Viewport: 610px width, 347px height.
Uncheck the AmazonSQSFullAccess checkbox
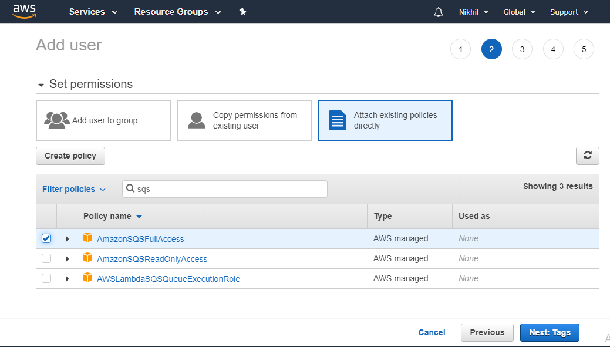(x=46, y=238)
